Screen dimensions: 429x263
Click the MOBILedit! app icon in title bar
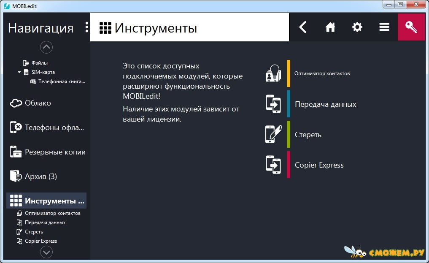[7, 6]
